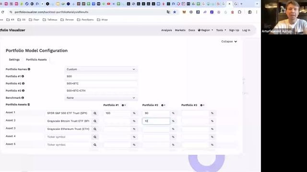Screen dimensions: 307x172
Task: Click the info icon next to Portfolio #2 label
Action: coord(23,84)
